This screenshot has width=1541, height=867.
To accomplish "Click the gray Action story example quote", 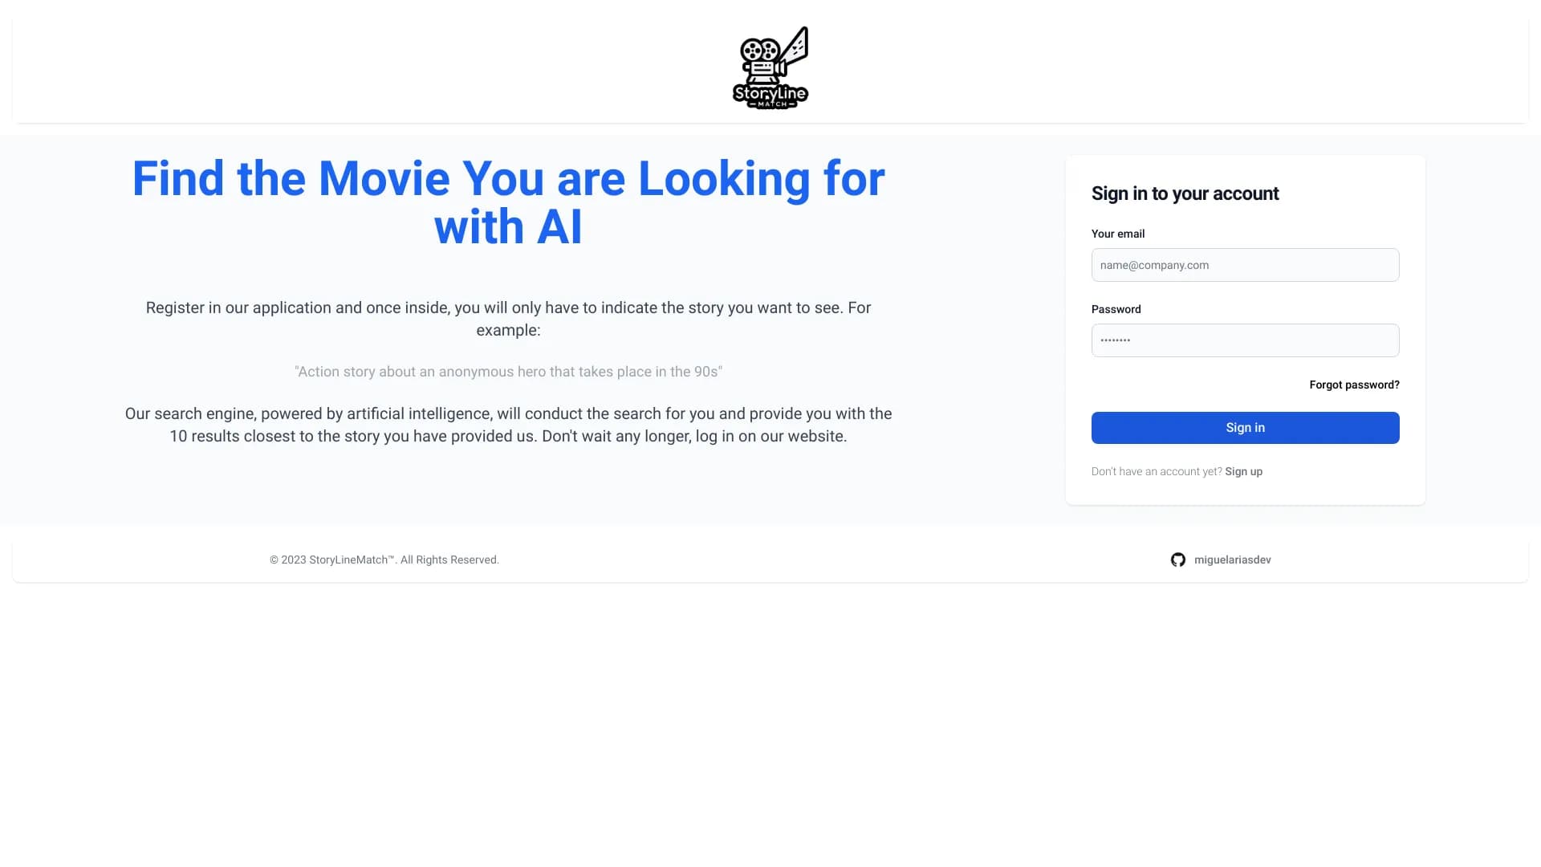I will [508, 372].
